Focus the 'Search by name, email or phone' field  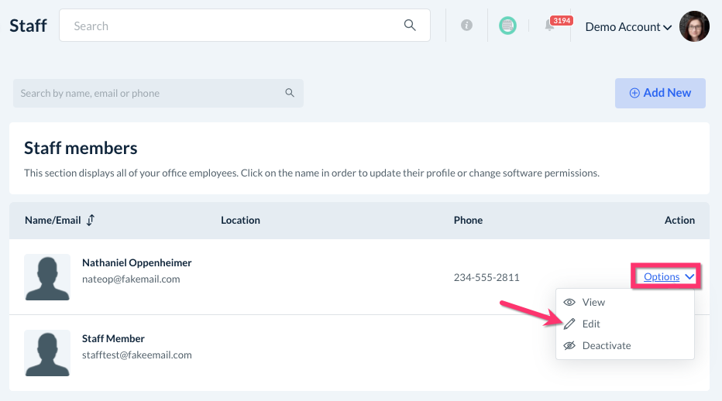158,93
